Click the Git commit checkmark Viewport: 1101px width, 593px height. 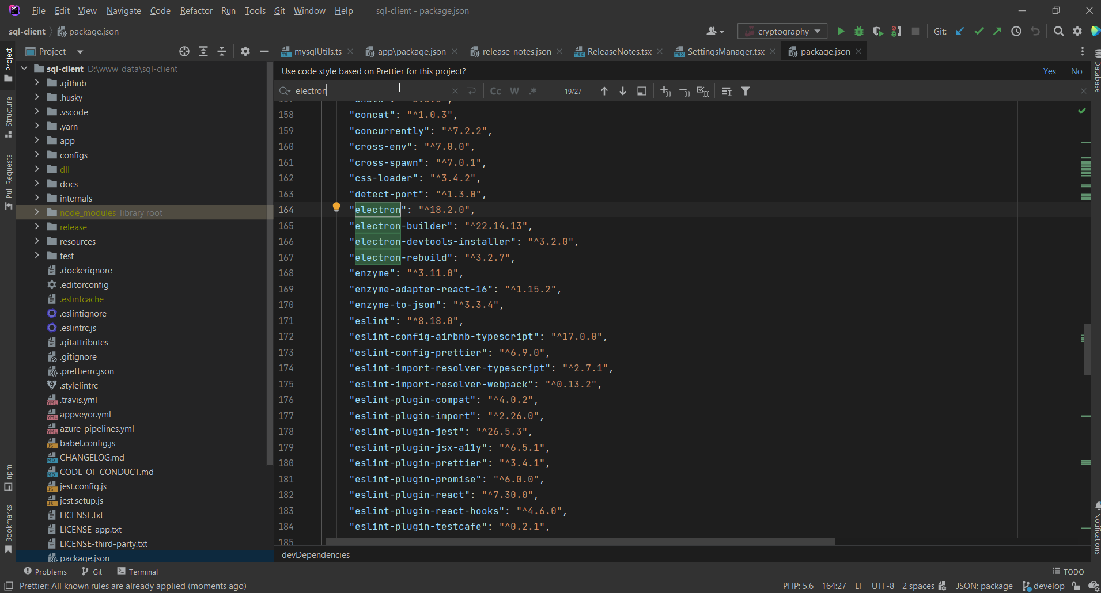(979, 32)
